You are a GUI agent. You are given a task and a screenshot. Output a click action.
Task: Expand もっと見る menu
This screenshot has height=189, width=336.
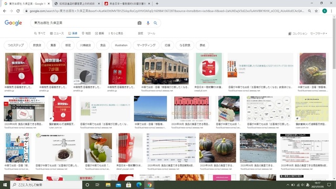pyautogui.click(x=115, y=34)
